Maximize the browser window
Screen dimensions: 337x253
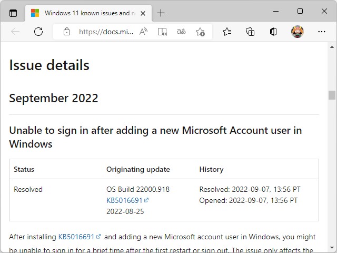coord(300,11)
